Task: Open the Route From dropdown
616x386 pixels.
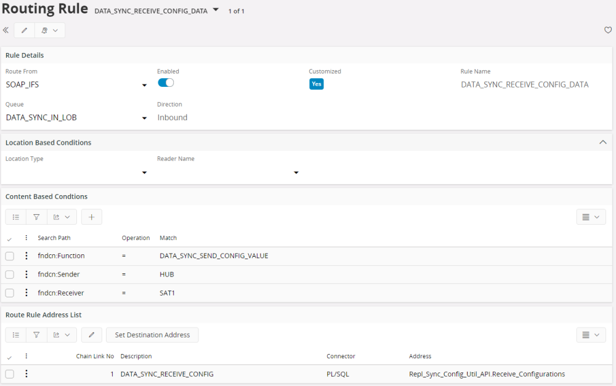Action: [144, 85]
